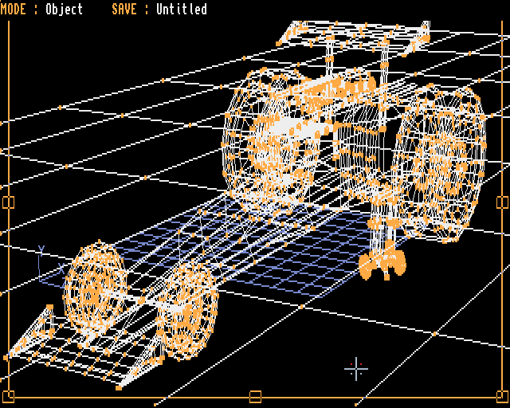The width and height of the screenshot is (510, 408).
Task: Select the front wing left panel
Action: point(32,335)
